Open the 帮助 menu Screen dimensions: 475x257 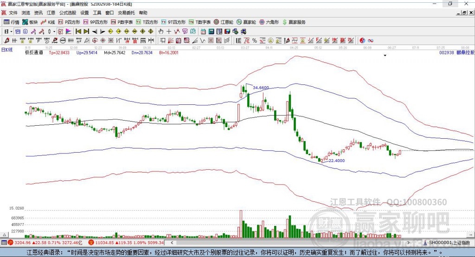(143, 13)
